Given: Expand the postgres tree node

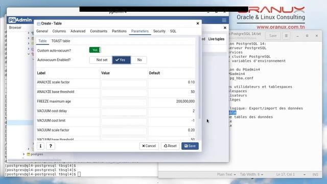Looking at the screenshot, I should point(24,154).
